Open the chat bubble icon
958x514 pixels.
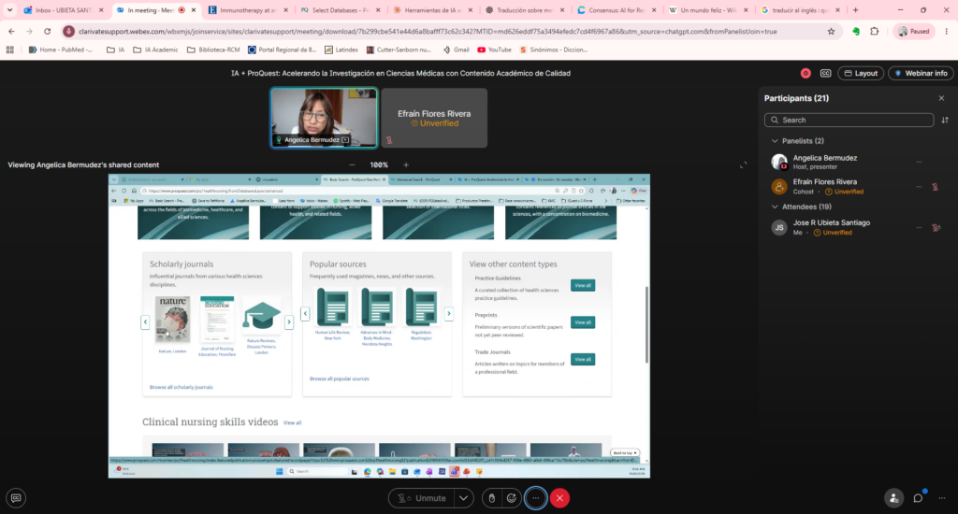coord(918,498)
